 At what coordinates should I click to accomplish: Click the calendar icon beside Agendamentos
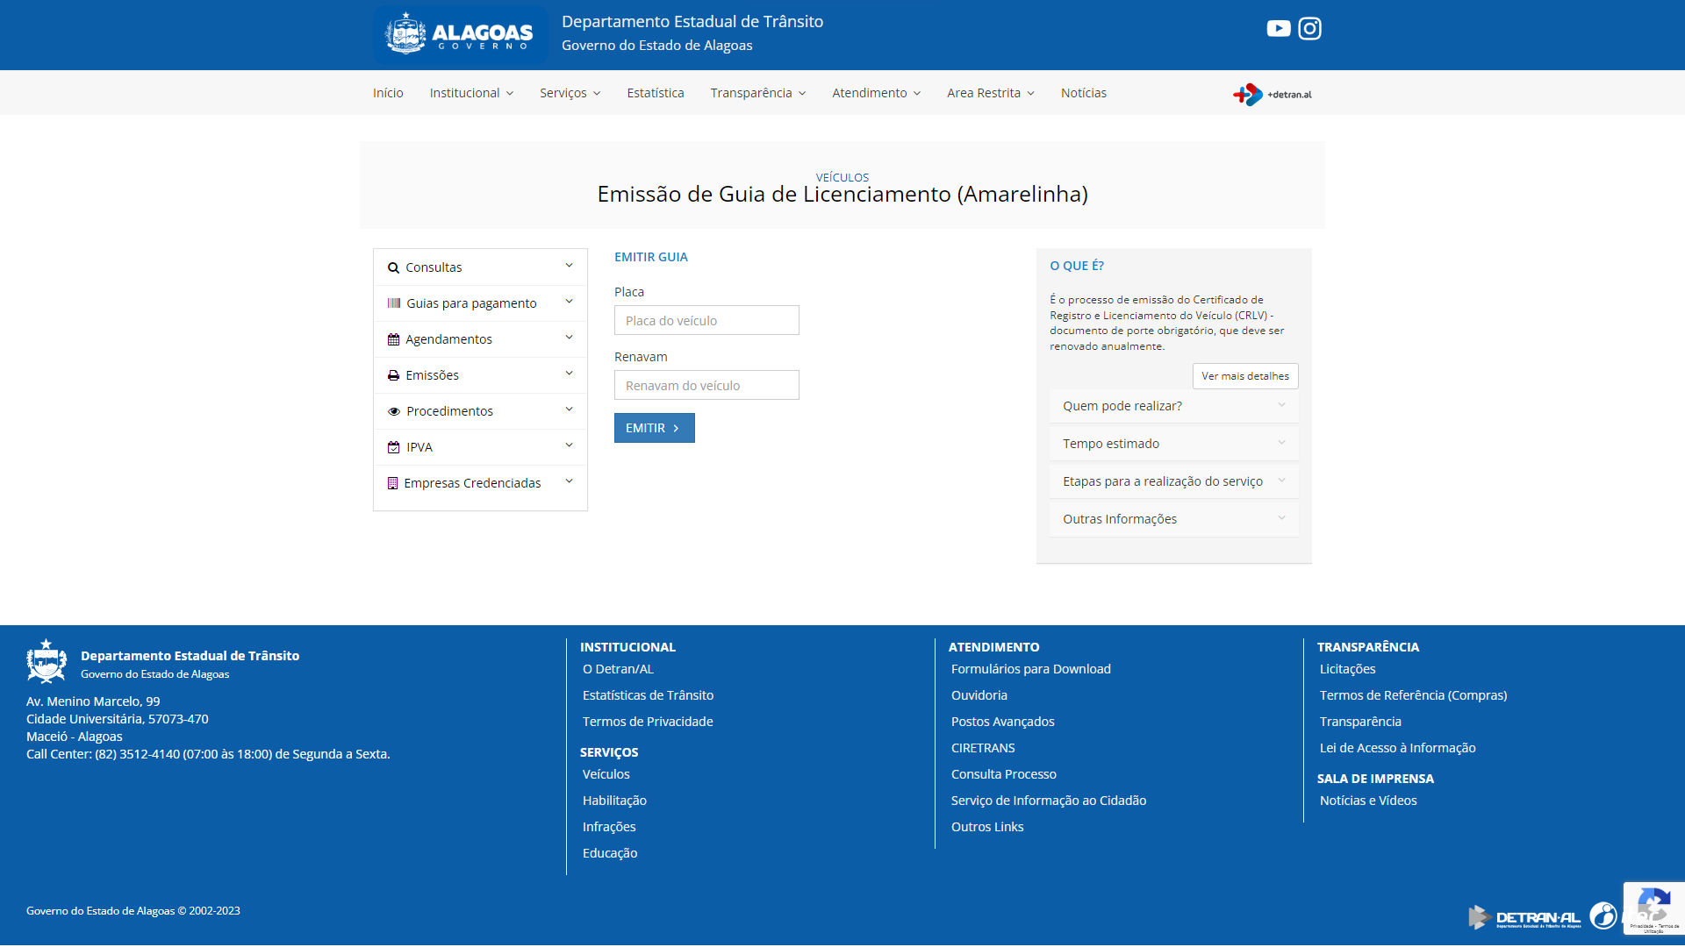[393, 339]
